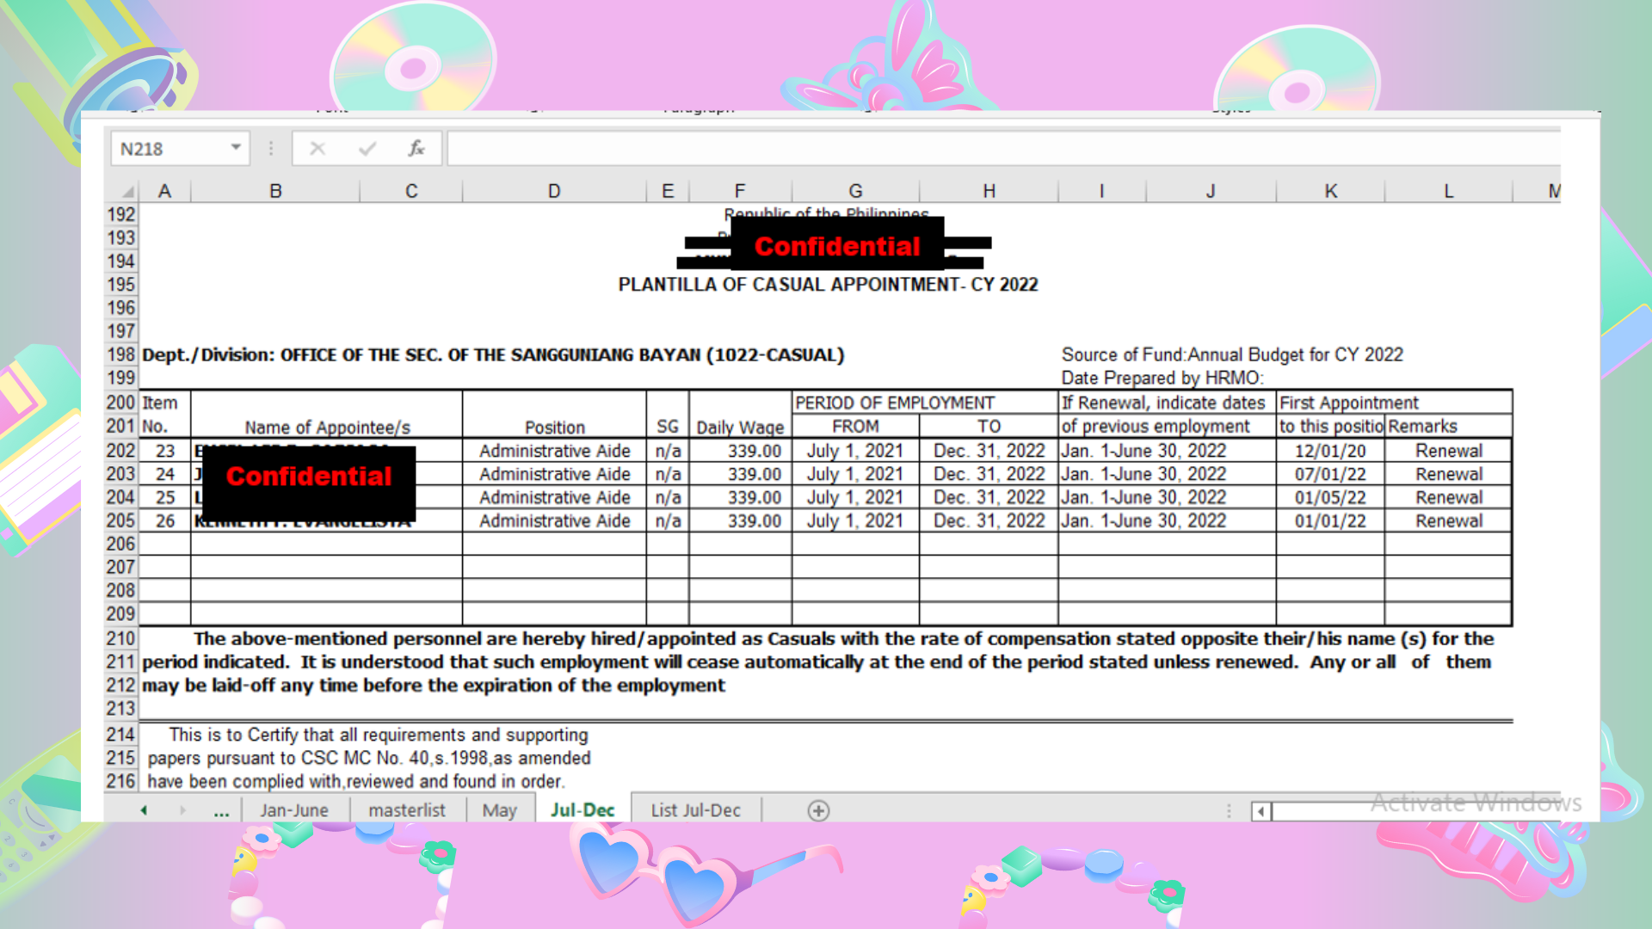The height and width of the screenshot is (929, 1652).
Task: Expand the Name Box dropdown
Action: (x=236, y=148)
